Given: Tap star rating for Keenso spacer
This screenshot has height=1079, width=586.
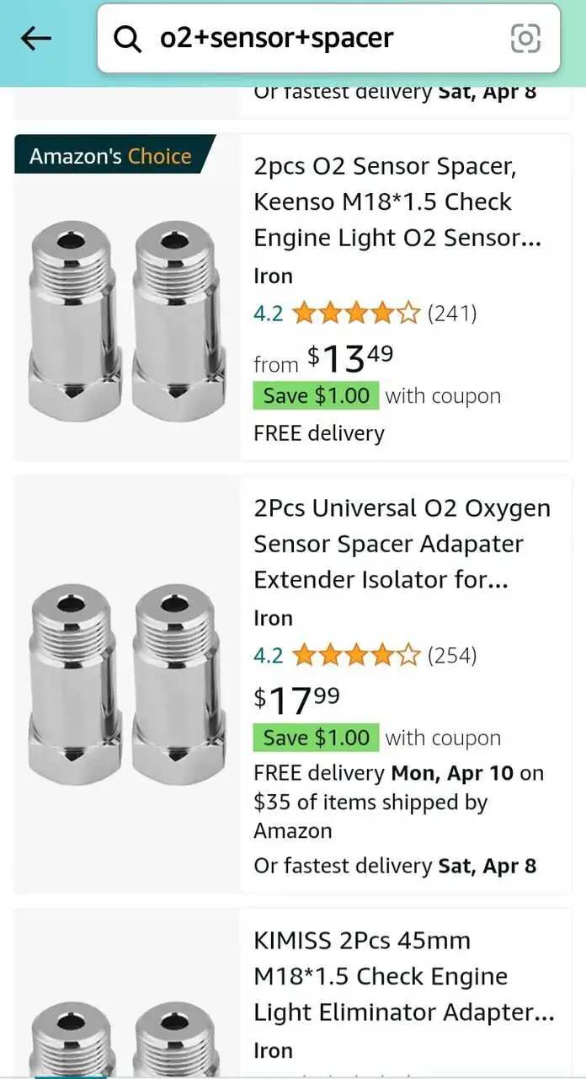Looking at the screenshot, I should (355, 314).
